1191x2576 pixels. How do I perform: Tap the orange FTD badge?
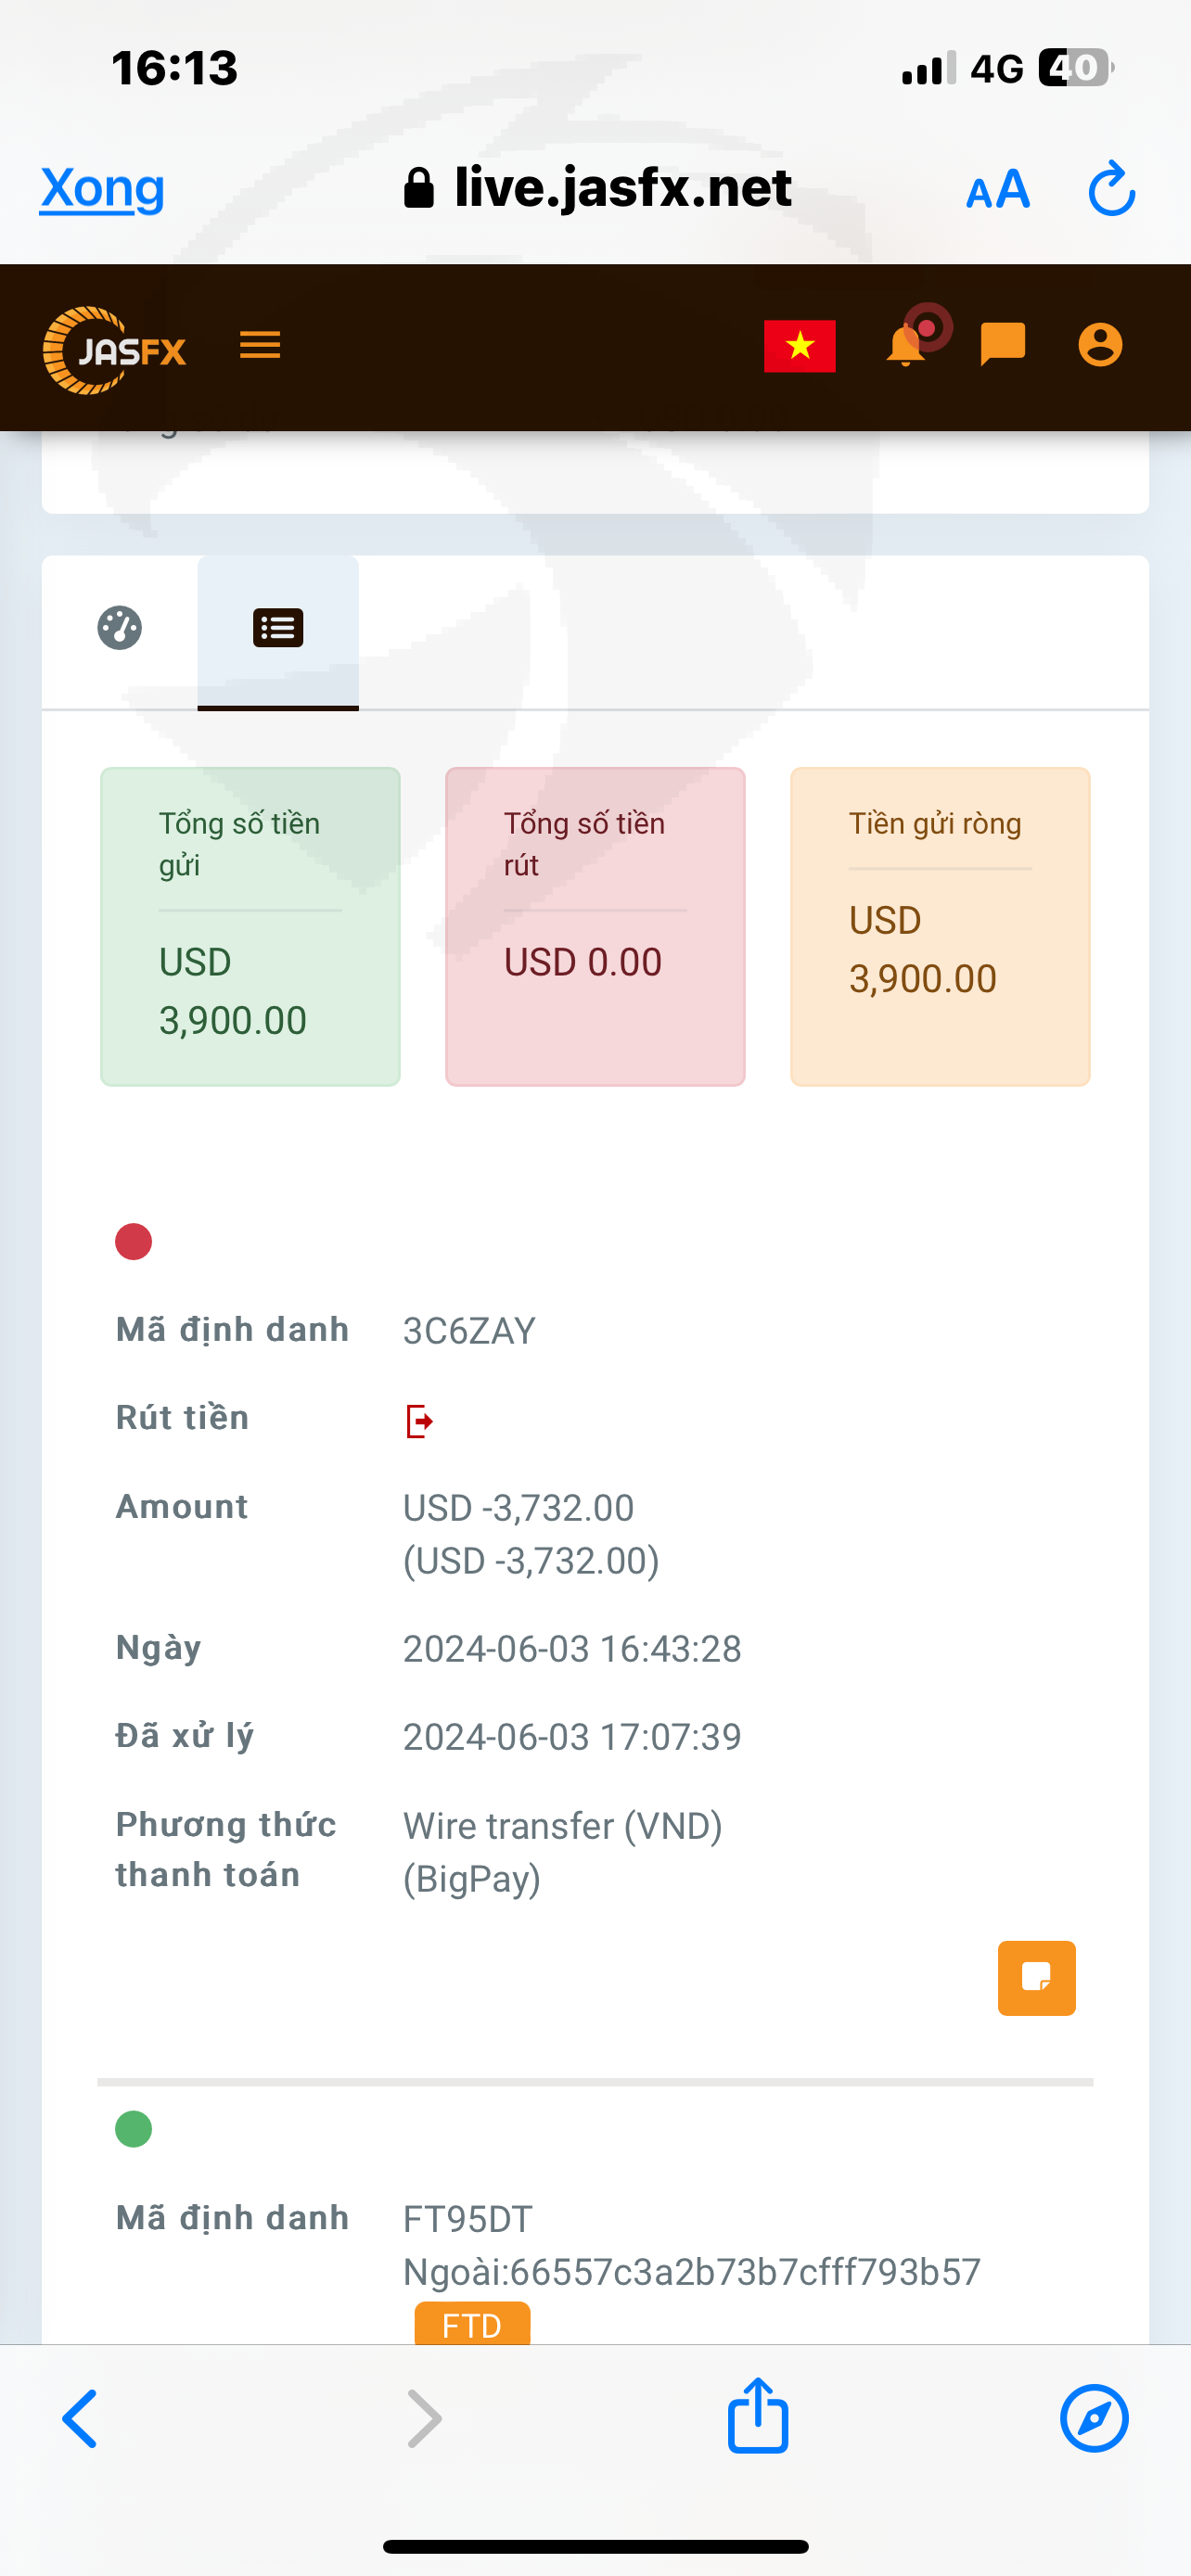click(x=472, y=2324)
